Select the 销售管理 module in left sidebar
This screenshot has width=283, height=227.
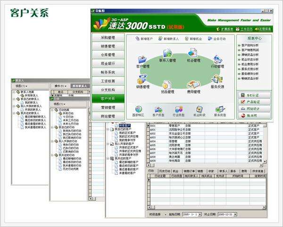[108, 46]
